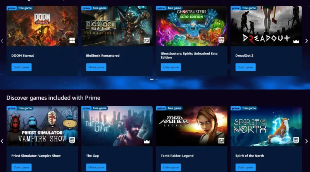
Task: Claim game for Tomb Raider: Legend
Action: tap(171, 167)
